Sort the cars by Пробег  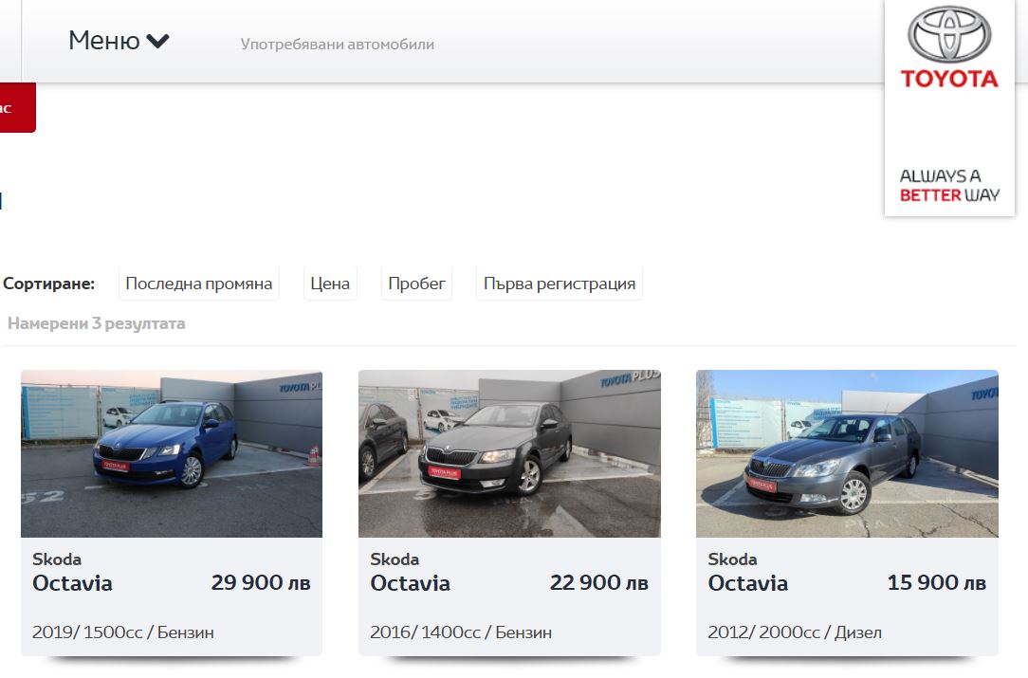[x=416, y=283]
